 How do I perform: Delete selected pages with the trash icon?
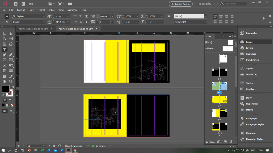231,142
